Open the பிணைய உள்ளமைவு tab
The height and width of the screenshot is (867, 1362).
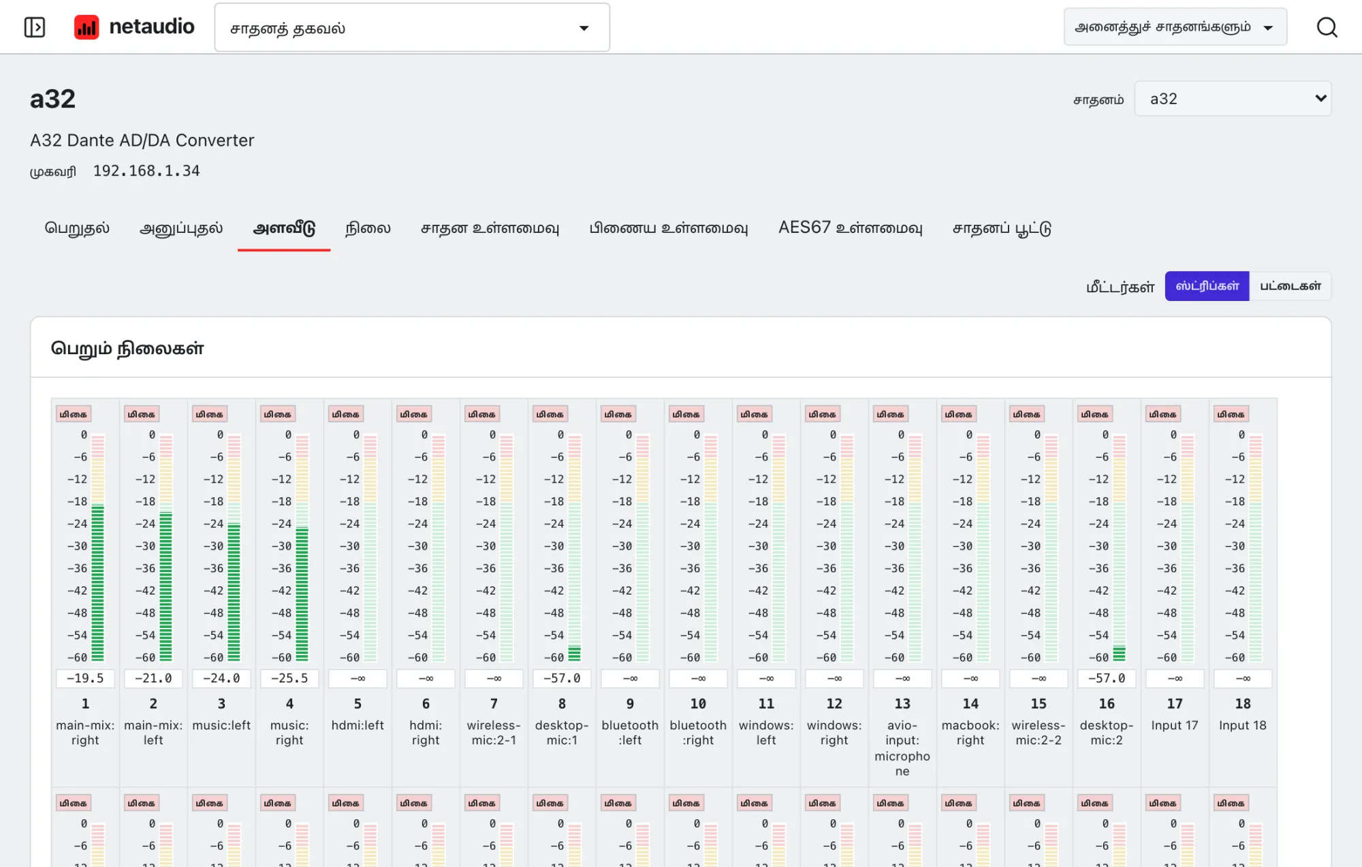coord(669,228)
